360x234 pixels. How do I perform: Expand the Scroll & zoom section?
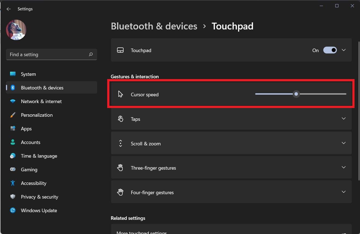tap(344, 143)
